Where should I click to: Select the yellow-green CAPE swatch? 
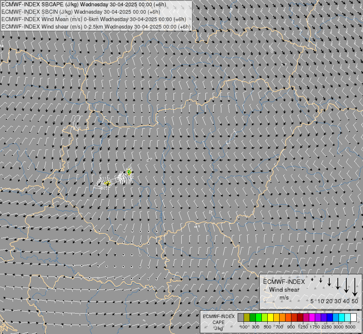pos(265,318)
